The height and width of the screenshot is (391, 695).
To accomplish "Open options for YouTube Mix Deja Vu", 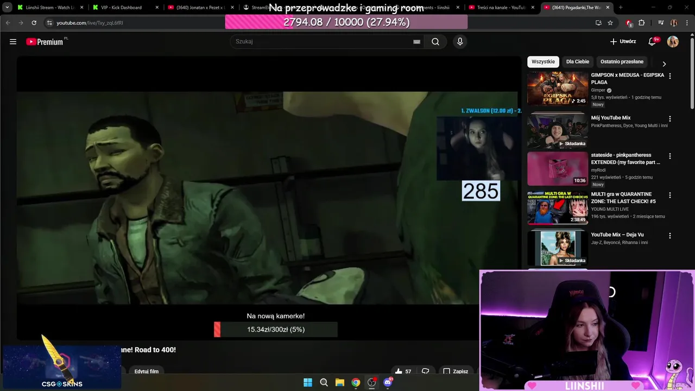I will [669, 236].
